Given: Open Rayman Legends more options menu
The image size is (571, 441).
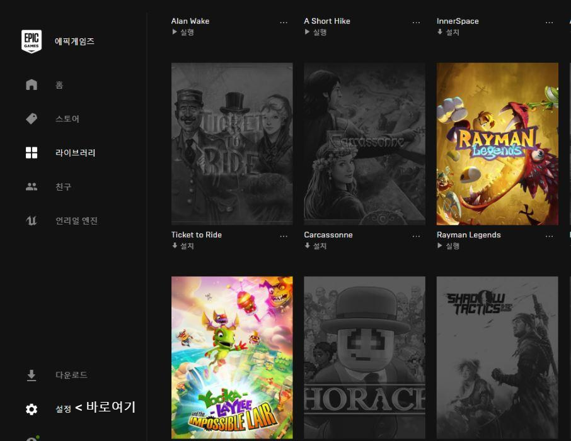Looking at the screenshot, I should (549, 236).
